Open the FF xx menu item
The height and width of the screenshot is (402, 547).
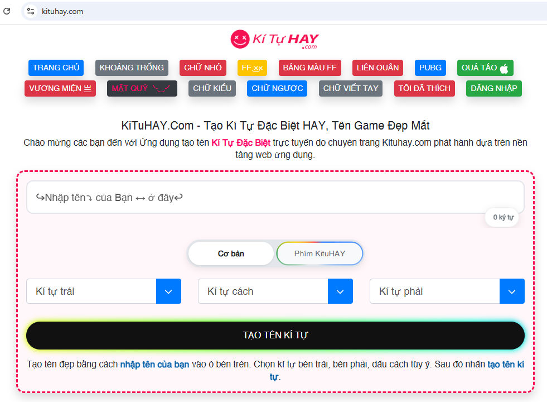pyautogui.click(x=252, y=68)
